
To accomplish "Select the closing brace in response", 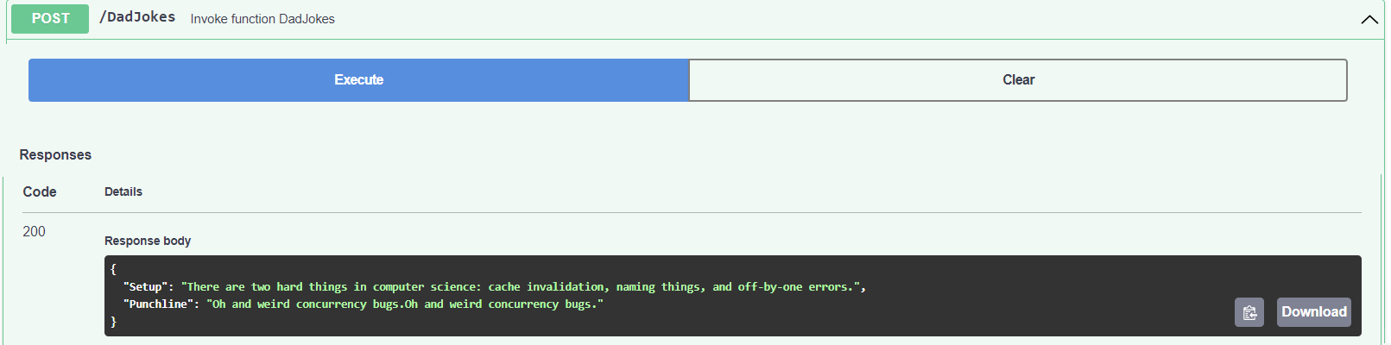I will click(113, 321).
